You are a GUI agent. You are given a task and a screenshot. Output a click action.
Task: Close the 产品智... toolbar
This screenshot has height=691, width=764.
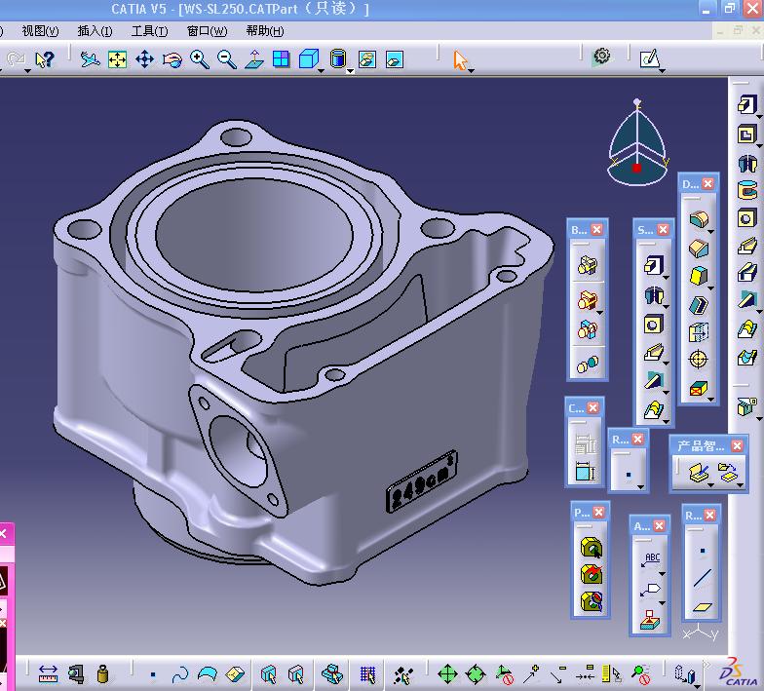click(737, 445)
